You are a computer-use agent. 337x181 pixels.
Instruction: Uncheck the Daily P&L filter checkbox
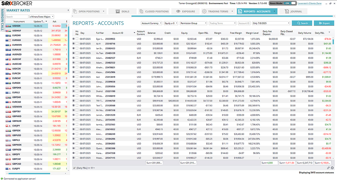[x=74, y=168]
